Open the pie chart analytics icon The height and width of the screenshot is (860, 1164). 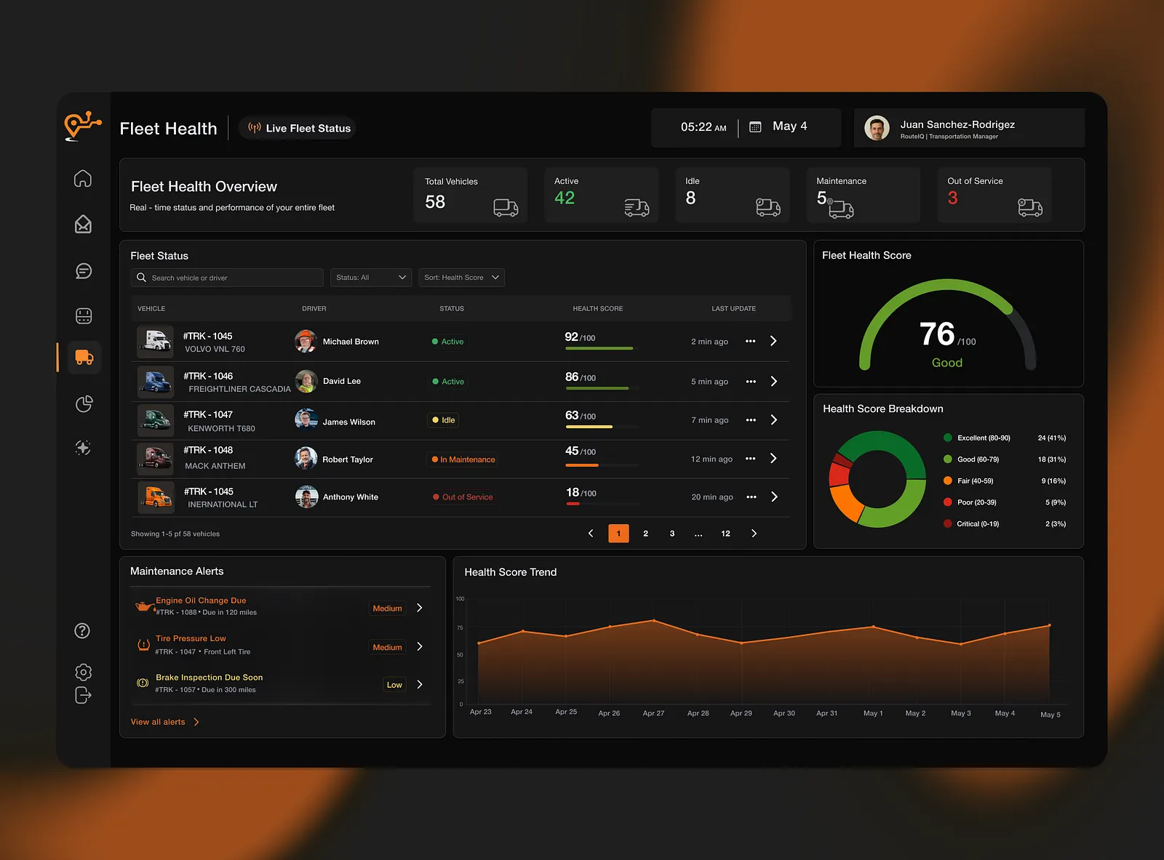click(x=84, y=403)
